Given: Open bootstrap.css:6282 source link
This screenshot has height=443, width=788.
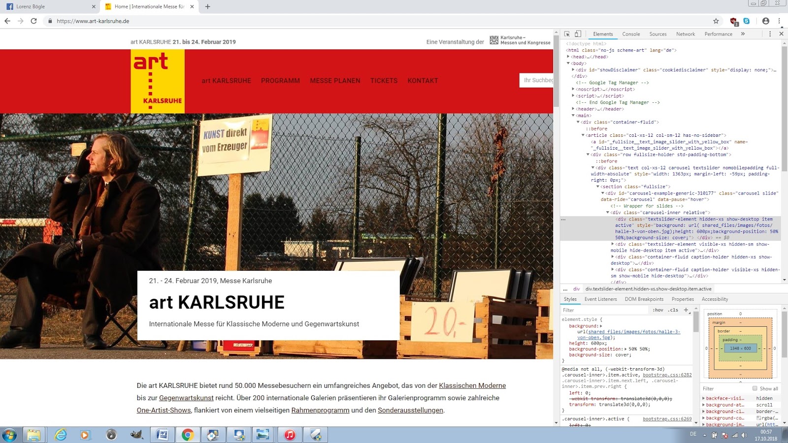Looking at the screenshot, I should coord(667,375).
